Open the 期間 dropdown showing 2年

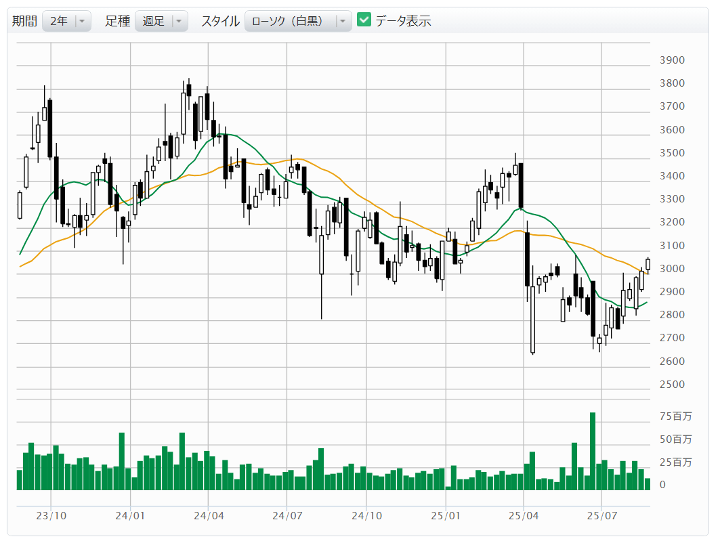point(66,21)
